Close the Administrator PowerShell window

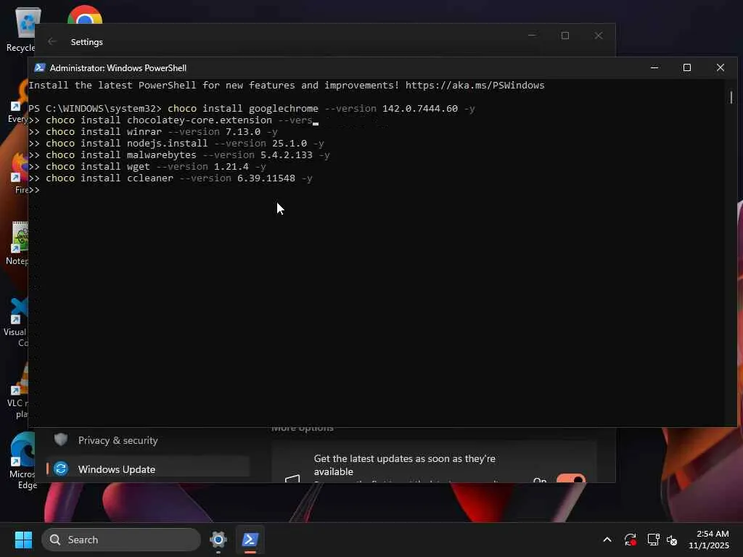click(x=721, y=67)
